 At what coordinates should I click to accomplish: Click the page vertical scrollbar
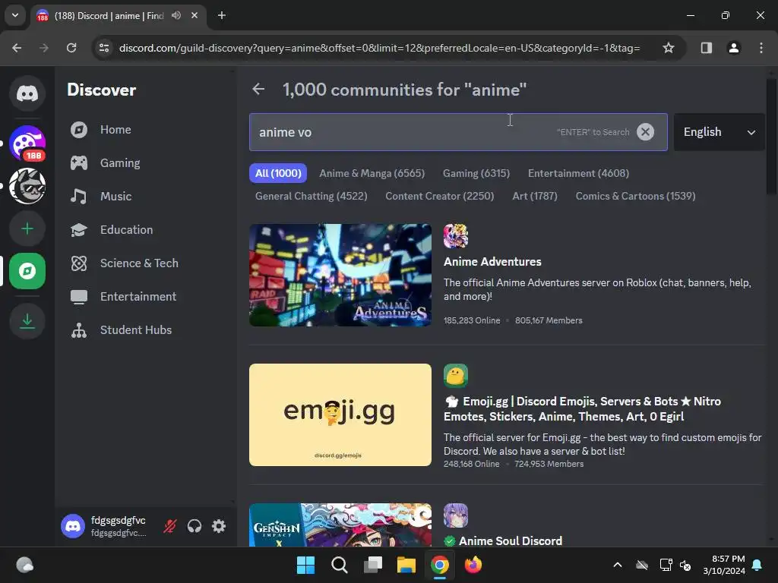pyautogui.click(x=771, y=137)
